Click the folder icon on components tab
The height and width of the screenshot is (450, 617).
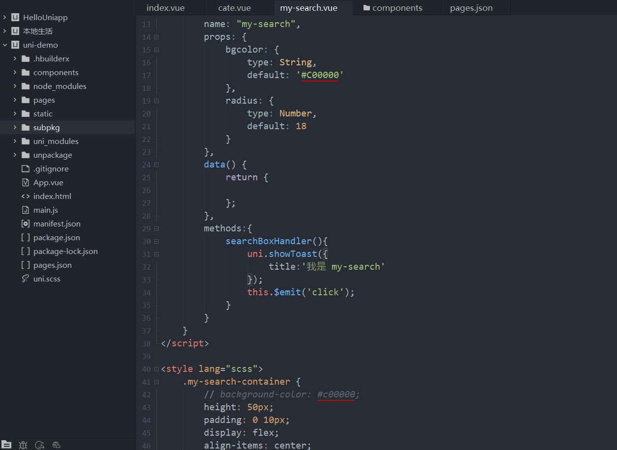[x=366, y=8]
